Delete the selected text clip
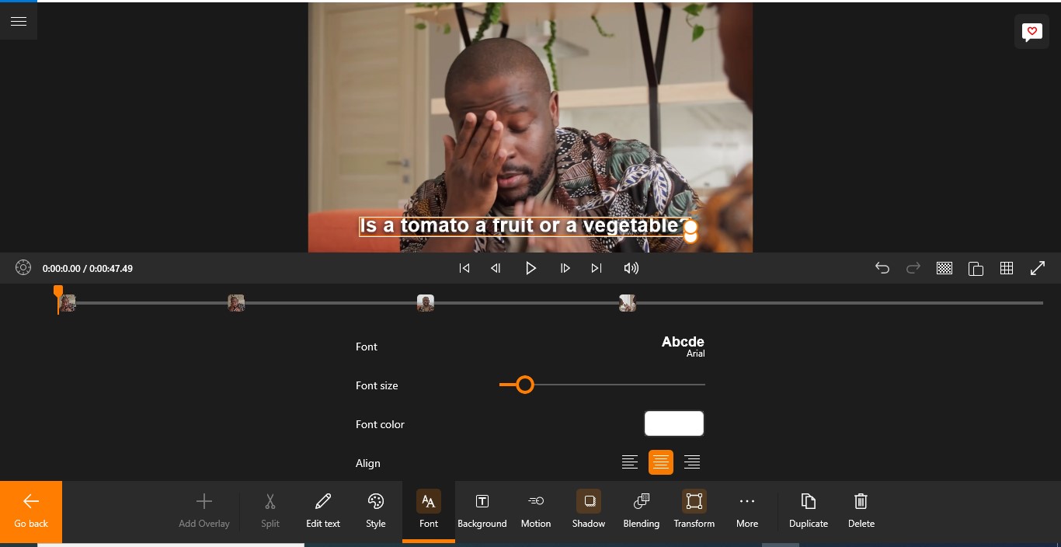The height and width of the screenshot is (547, 1061). (861, 510)
